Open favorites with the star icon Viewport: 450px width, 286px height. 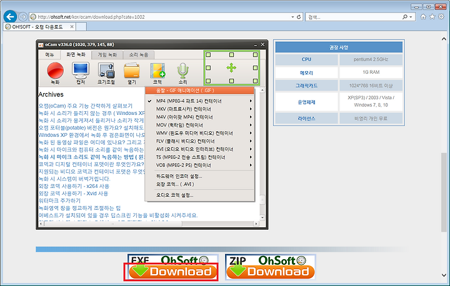point(432,17)
